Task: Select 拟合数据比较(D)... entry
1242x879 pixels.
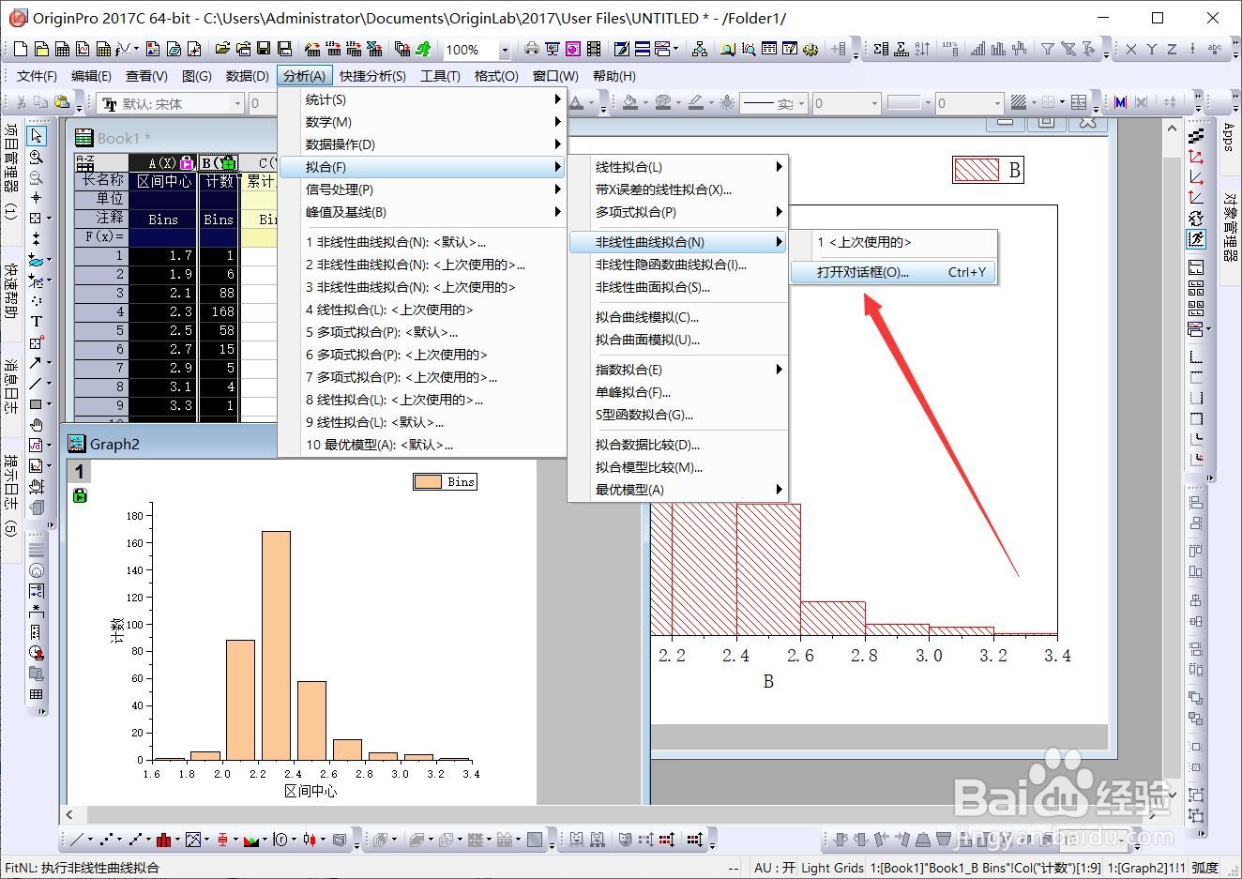Action: 678,445
